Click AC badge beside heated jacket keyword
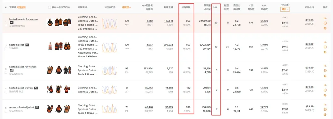The width and height of the screenshot is (333, 119). tap(27, 45)
